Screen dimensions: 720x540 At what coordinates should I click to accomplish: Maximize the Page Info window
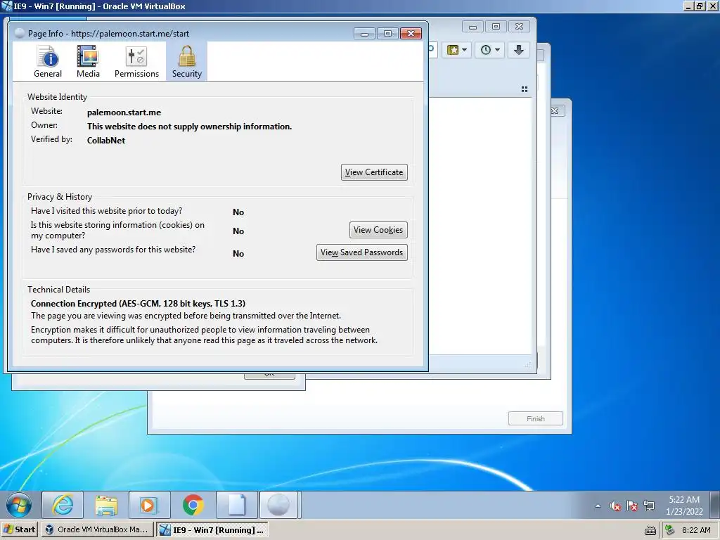coord(387,34)
